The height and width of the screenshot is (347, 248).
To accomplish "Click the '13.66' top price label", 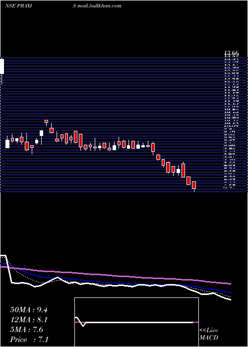I will tap(231, 53).
